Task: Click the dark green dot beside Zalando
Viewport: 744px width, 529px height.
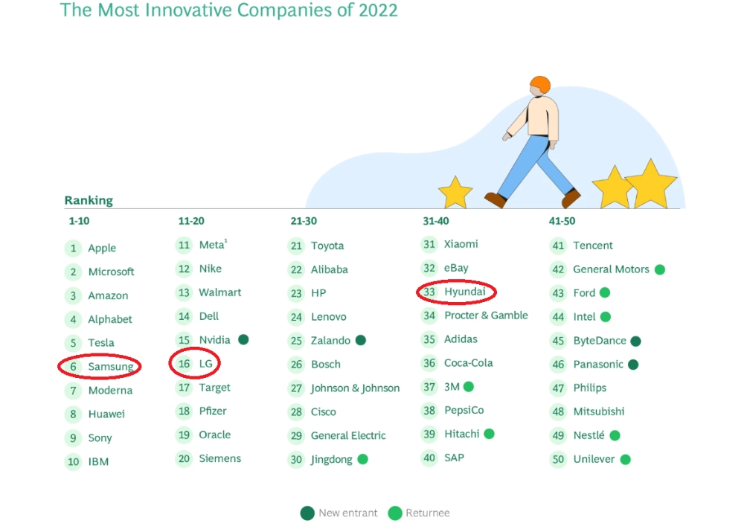Action: point(361,340)
